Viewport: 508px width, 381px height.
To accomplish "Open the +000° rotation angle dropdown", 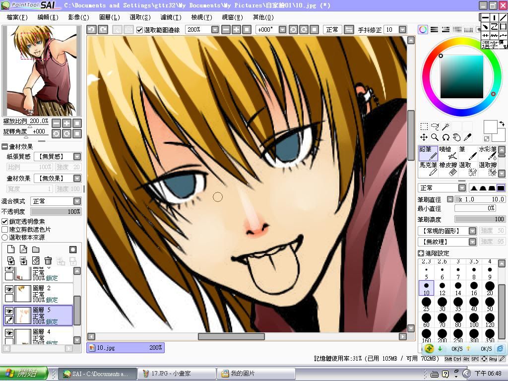I will coord(282,30).
